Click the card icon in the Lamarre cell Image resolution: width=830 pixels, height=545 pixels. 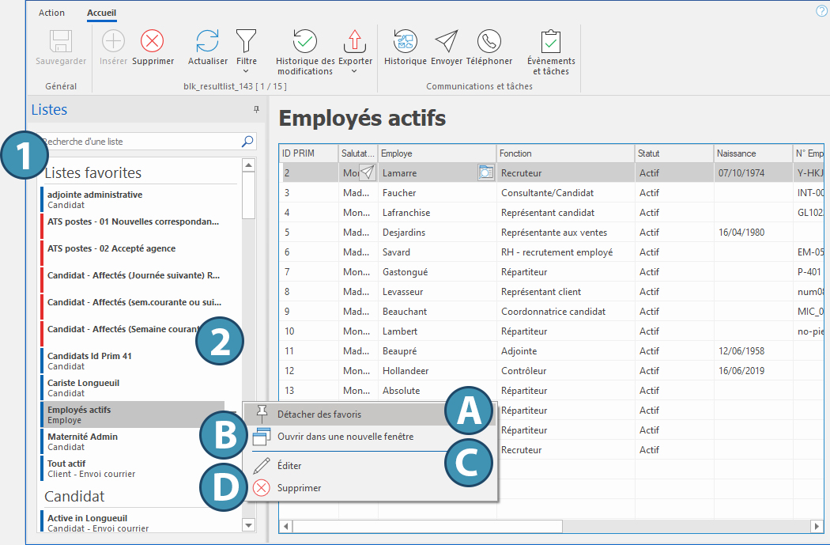(x=486, y=172)
